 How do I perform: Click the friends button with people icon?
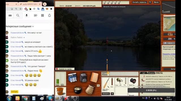169,39
